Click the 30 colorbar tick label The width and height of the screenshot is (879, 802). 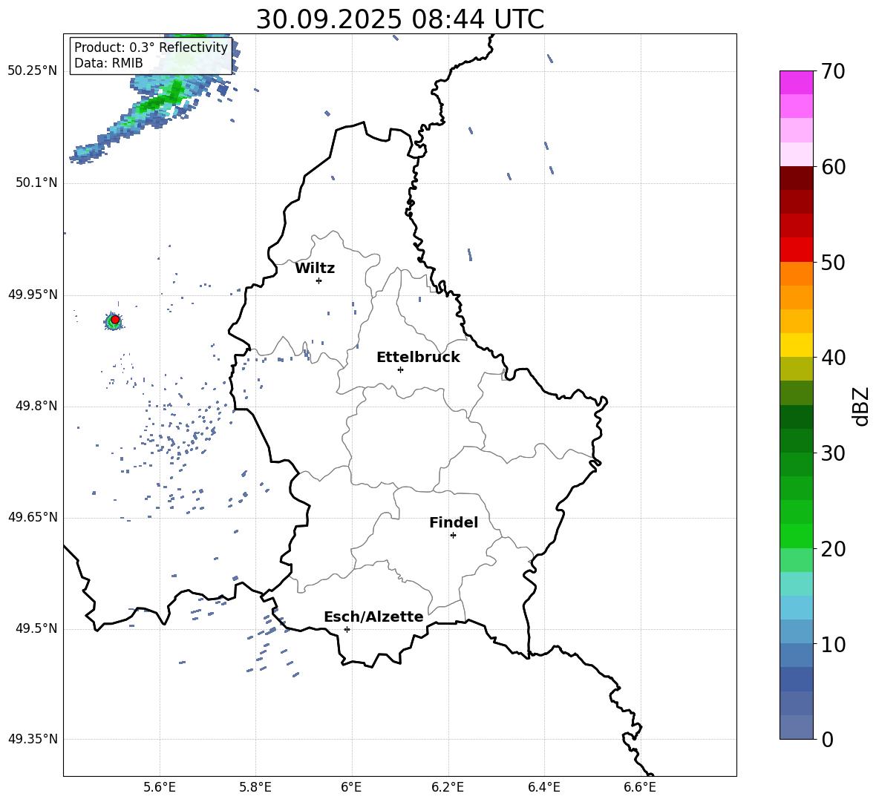(x=834, y=453)
